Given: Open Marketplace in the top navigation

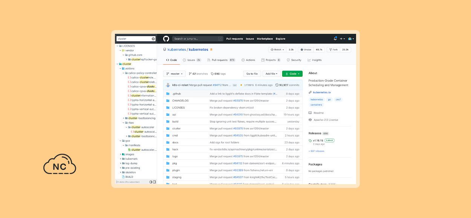Looking at the screenshot, I should click(x=265, y=39).
